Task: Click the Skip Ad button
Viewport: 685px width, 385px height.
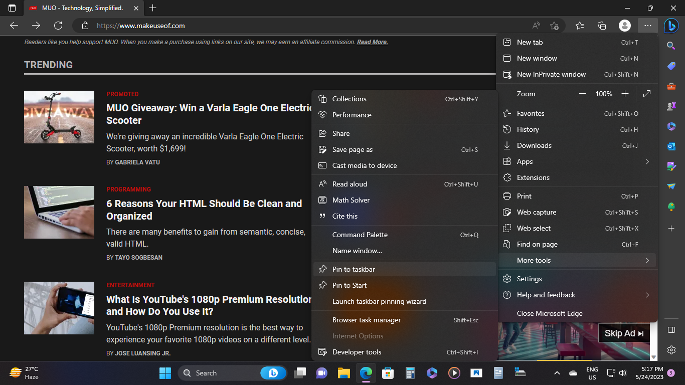Action: (x=623, y=333)
